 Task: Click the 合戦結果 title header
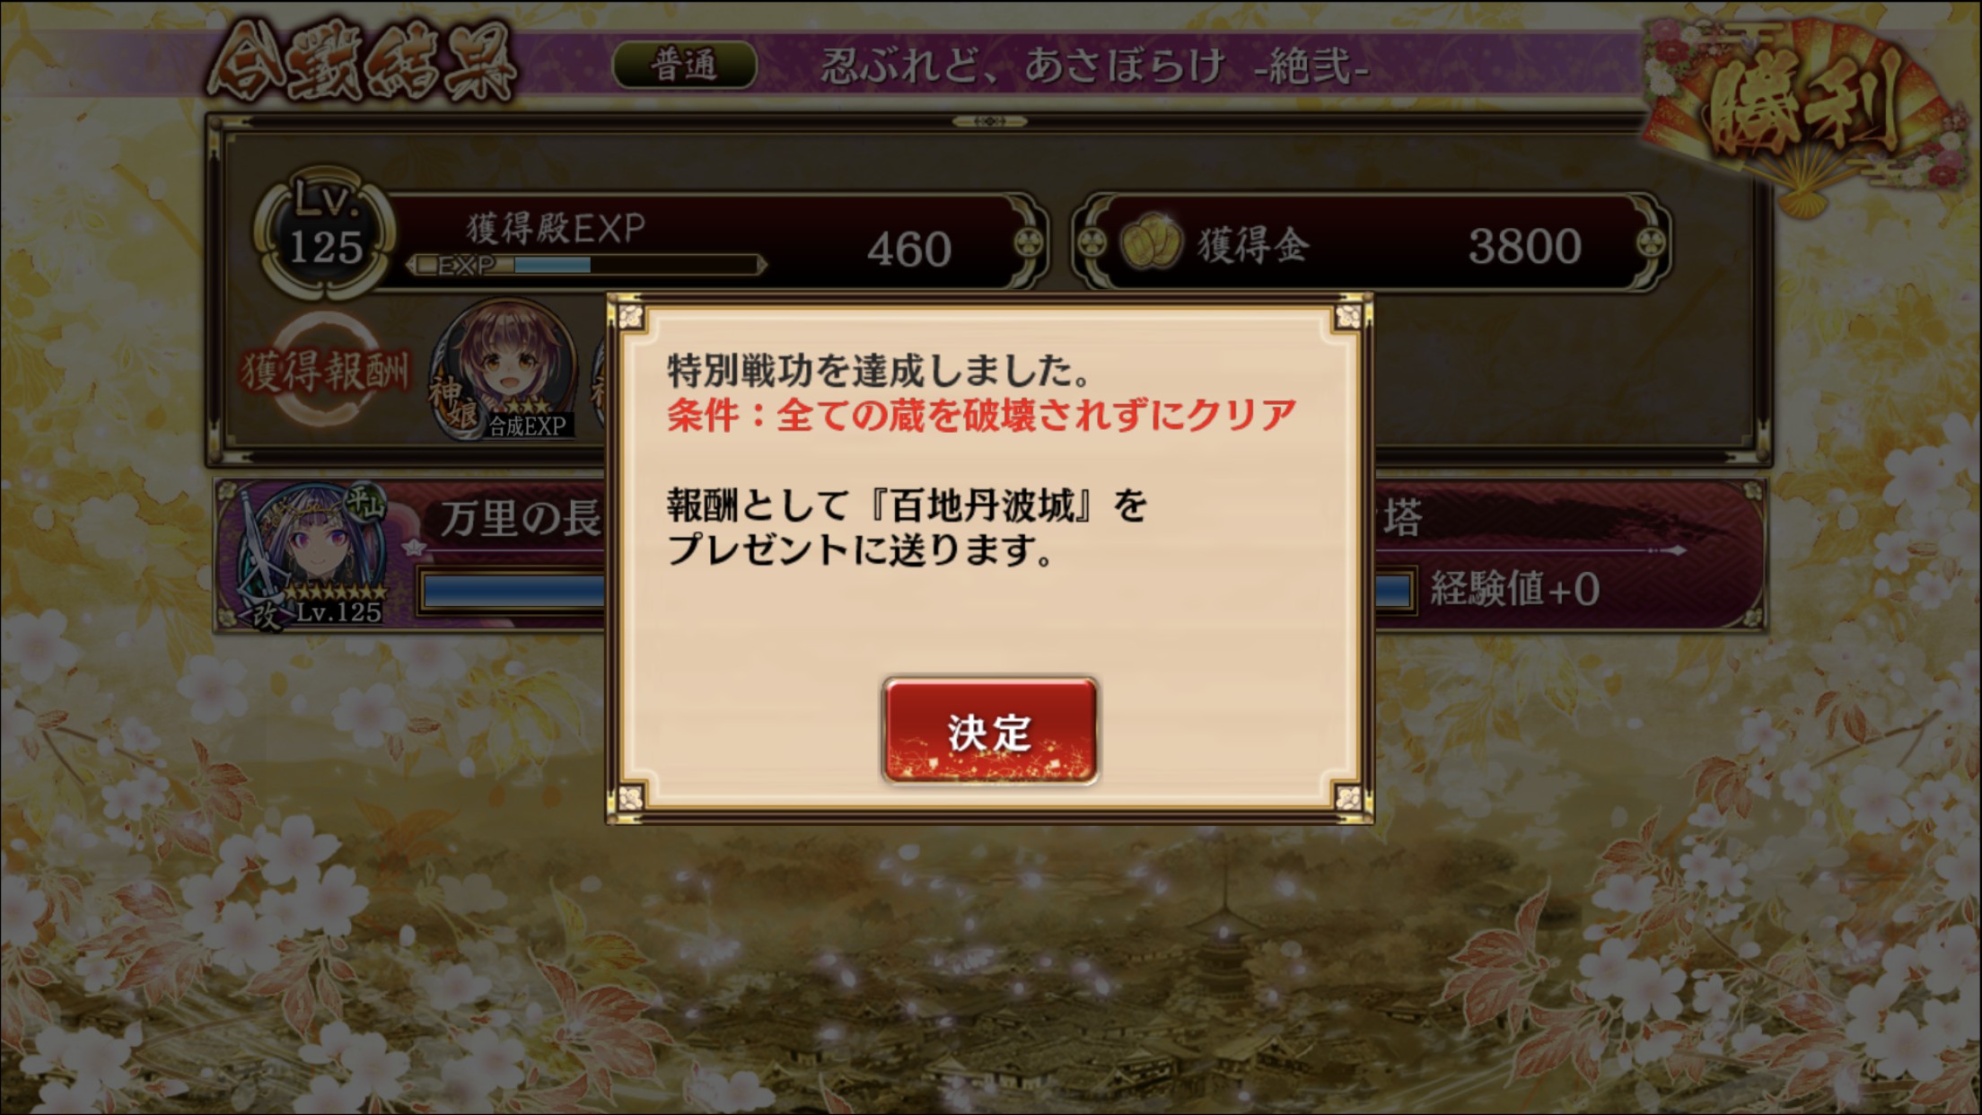361,63
